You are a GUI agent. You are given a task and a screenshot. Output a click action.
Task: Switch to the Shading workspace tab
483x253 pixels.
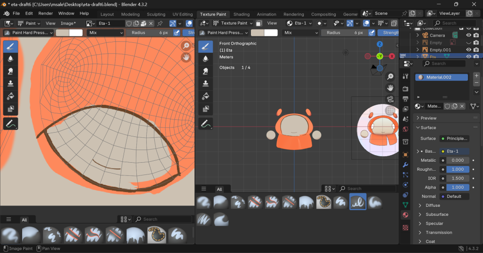click(241, 14)
